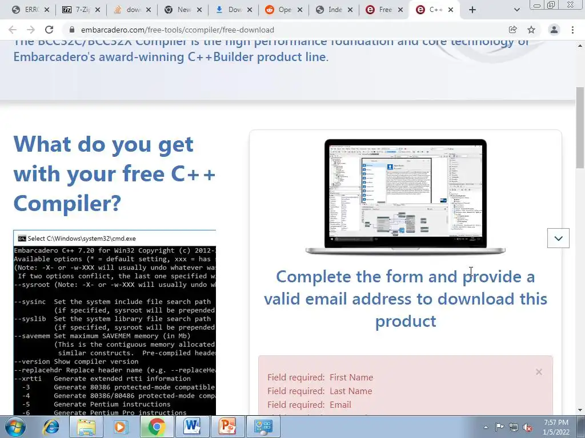
Task: Open the tab search chevron
Action: coord(516,10)
